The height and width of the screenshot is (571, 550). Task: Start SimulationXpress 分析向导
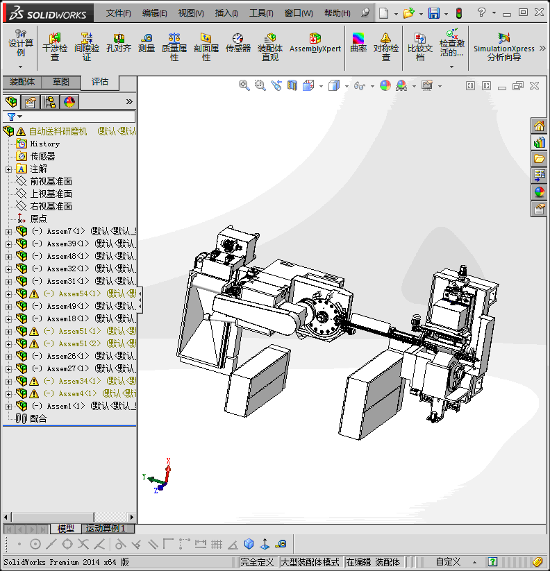click(504, 47)
